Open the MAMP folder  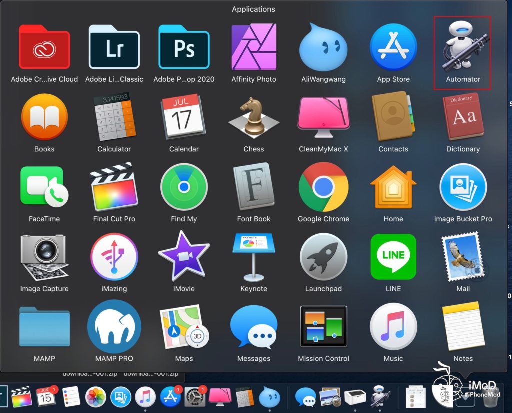point(44,327)
